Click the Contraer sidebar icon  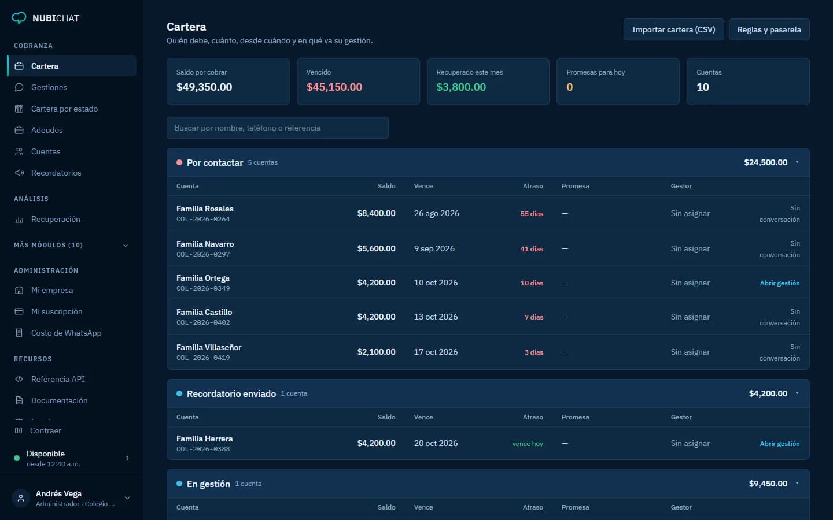pos(19,430)
